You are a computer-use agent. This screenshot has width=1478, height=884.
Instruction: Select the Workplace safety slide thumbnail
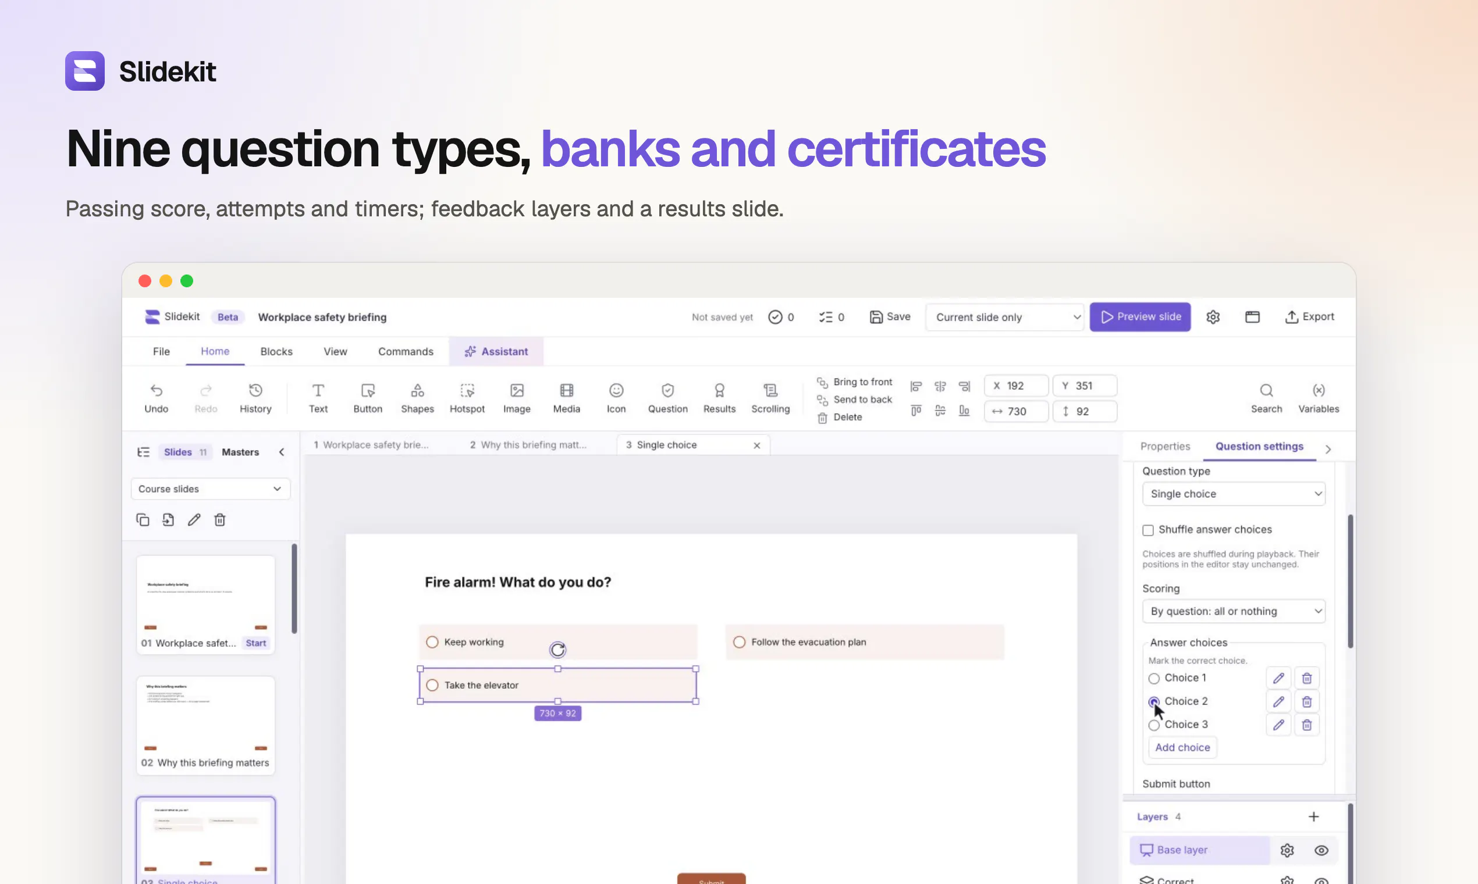(205, 605)
